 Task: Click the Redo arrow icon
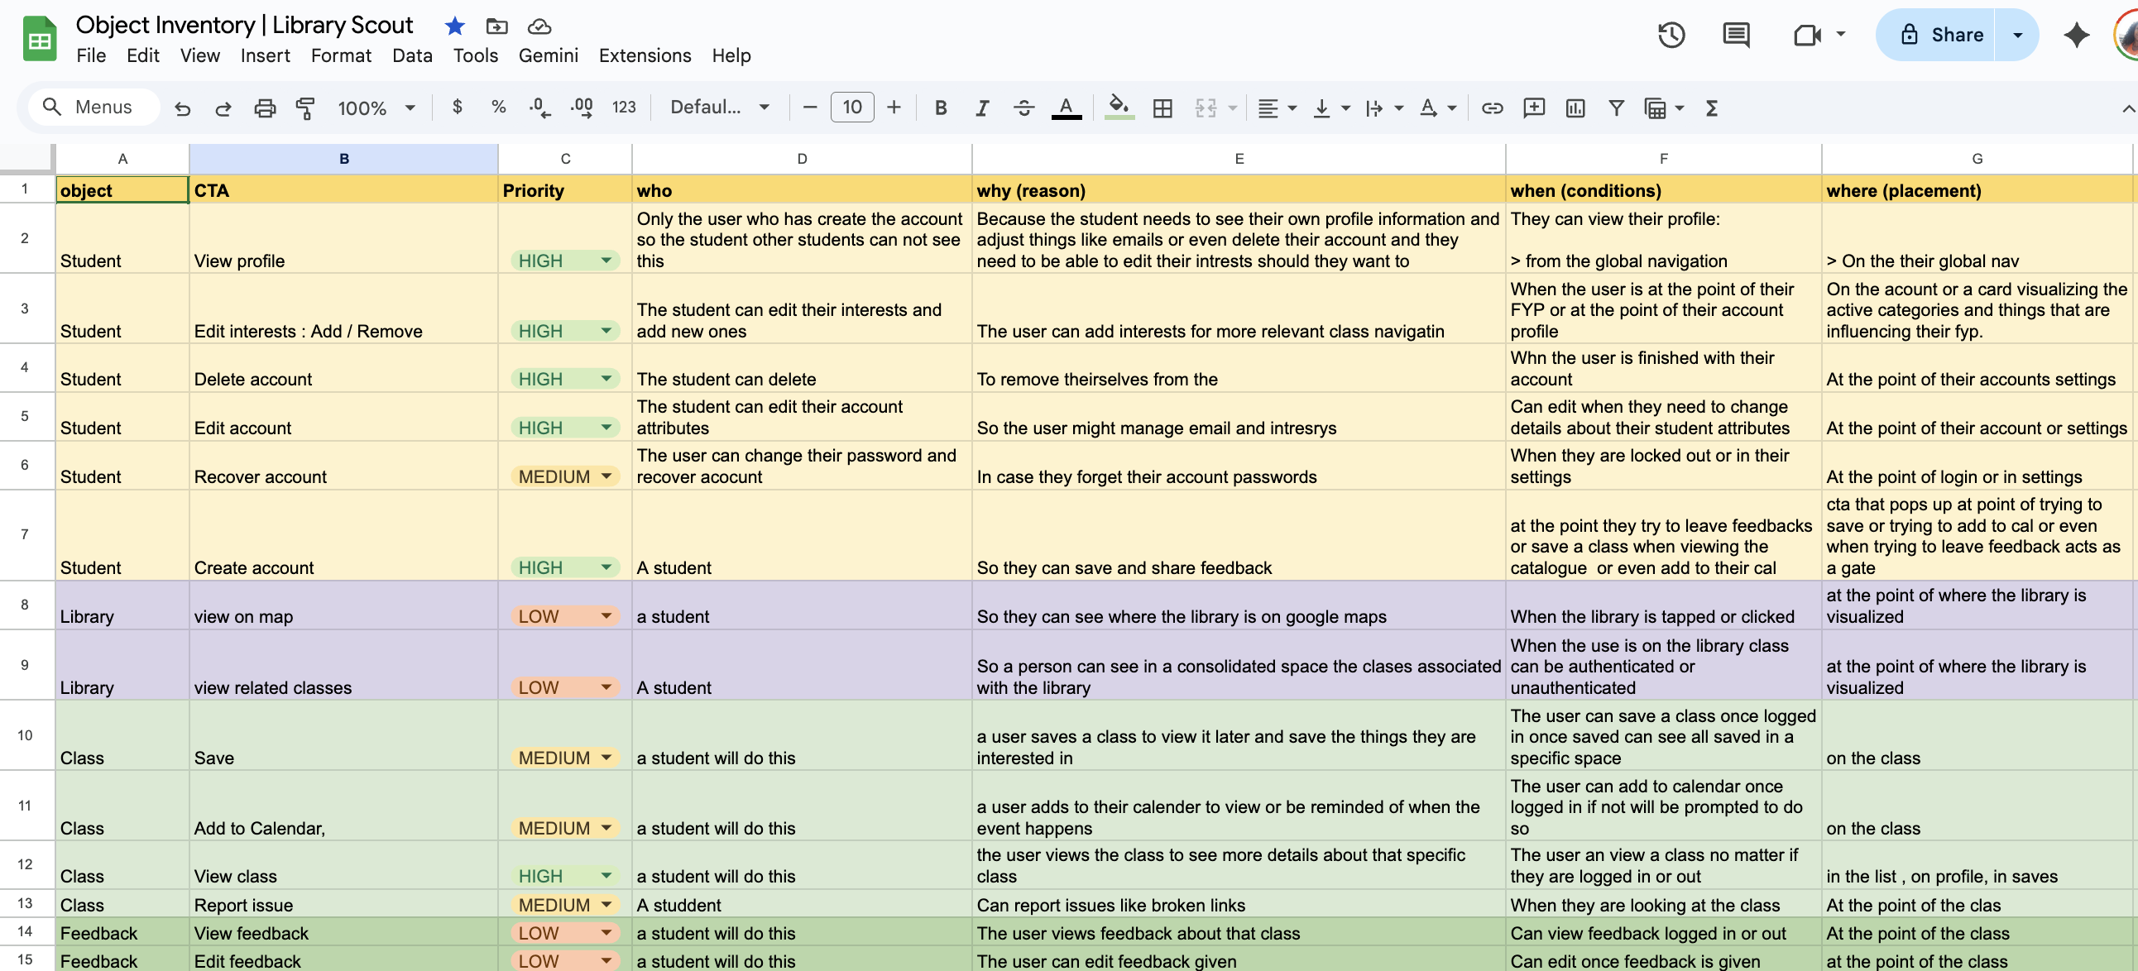click(x=223, y=108)
